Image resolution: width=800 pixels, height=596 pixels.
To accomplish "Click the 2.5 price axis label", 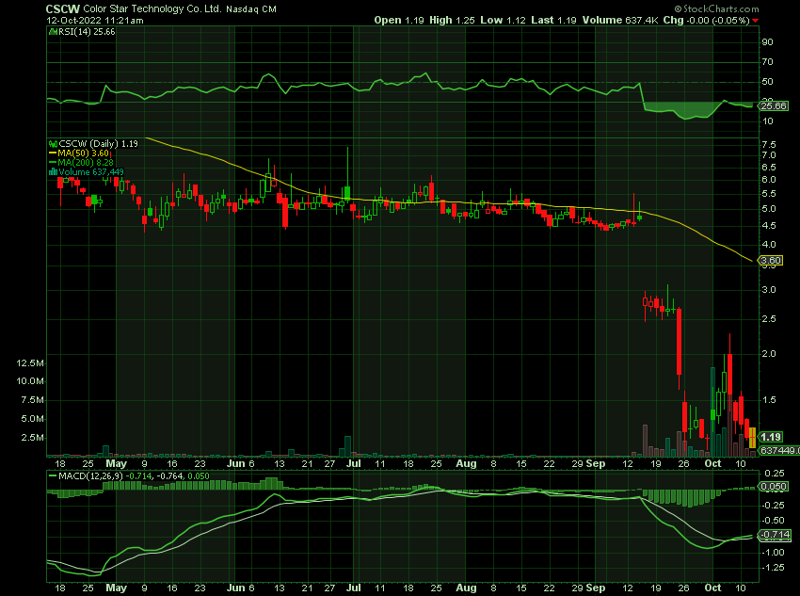I will [769, 319].
